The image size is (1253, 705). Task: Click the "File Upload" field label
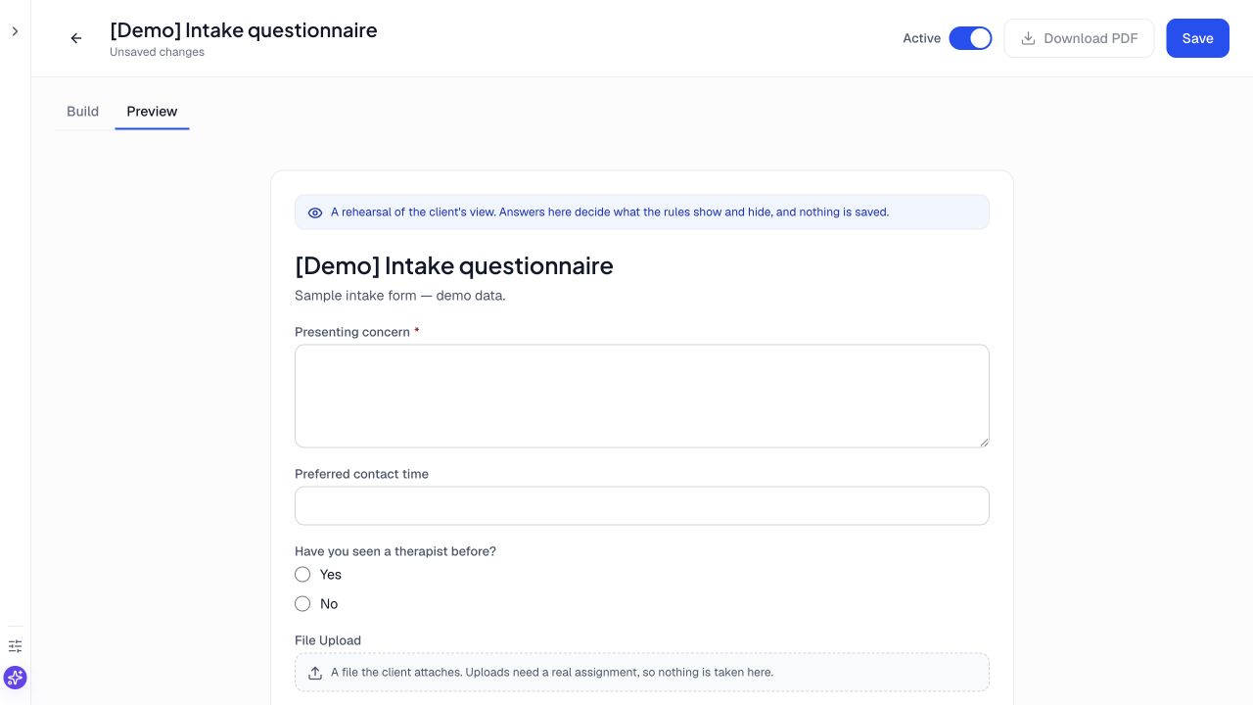click(328, 640)
